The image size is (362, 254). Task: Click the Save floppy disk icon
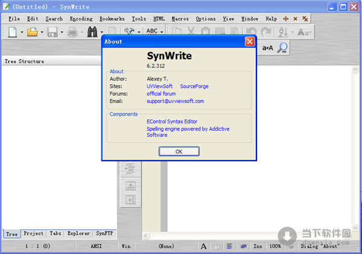click(52, 32)
